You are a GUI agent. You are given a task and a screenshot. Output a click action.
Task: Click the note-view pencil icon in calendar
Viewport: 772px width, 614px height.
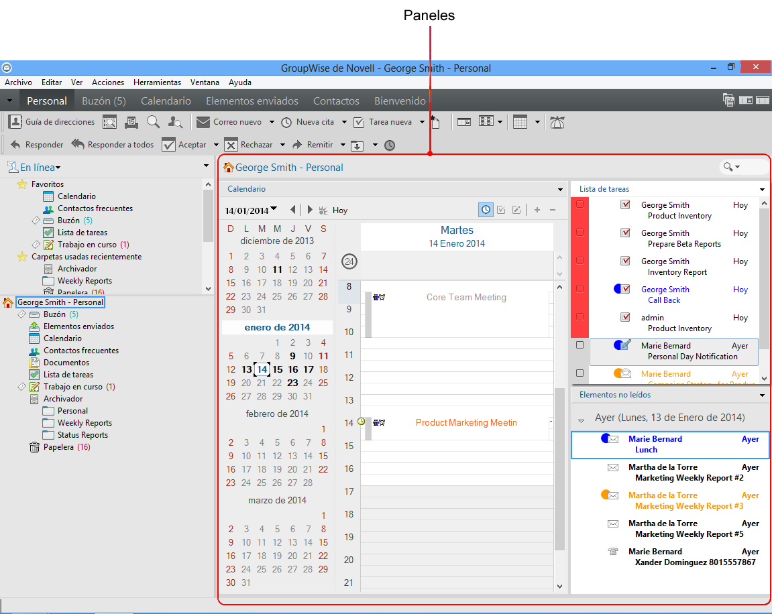(516, 210)
